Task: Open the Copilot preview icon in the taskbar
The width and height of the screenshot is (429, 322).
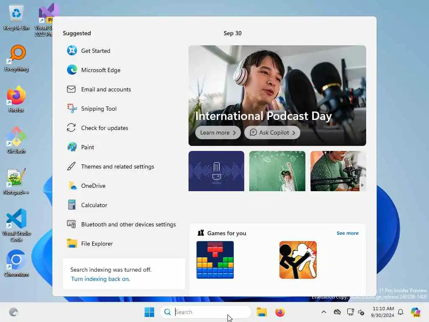Action: 416,312
